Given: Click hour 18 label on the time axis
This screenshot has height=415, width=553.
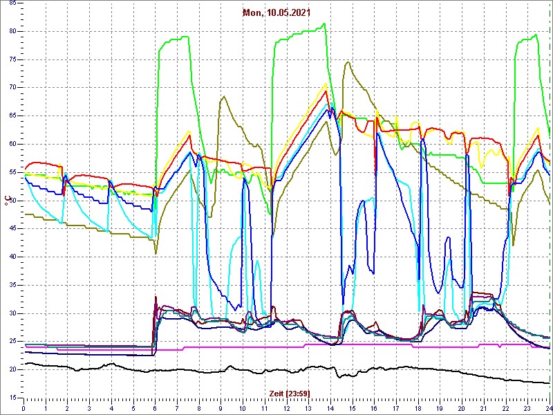Looking at the screenshot, I should tap(418, 408).
